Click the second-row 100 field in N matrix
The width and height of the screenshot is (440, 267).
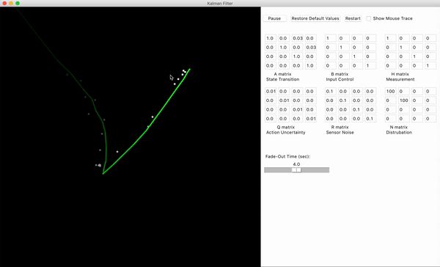tap(404, 100)
